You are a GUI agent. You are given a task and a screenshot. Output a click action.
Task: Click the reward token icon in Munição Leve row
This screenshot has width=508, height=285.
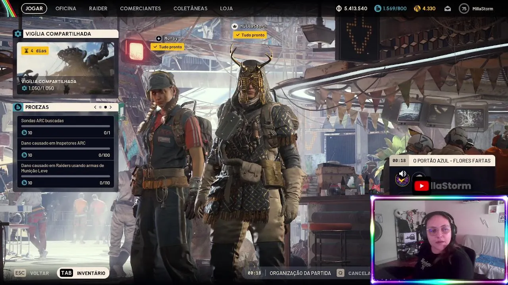pos(24,183)
